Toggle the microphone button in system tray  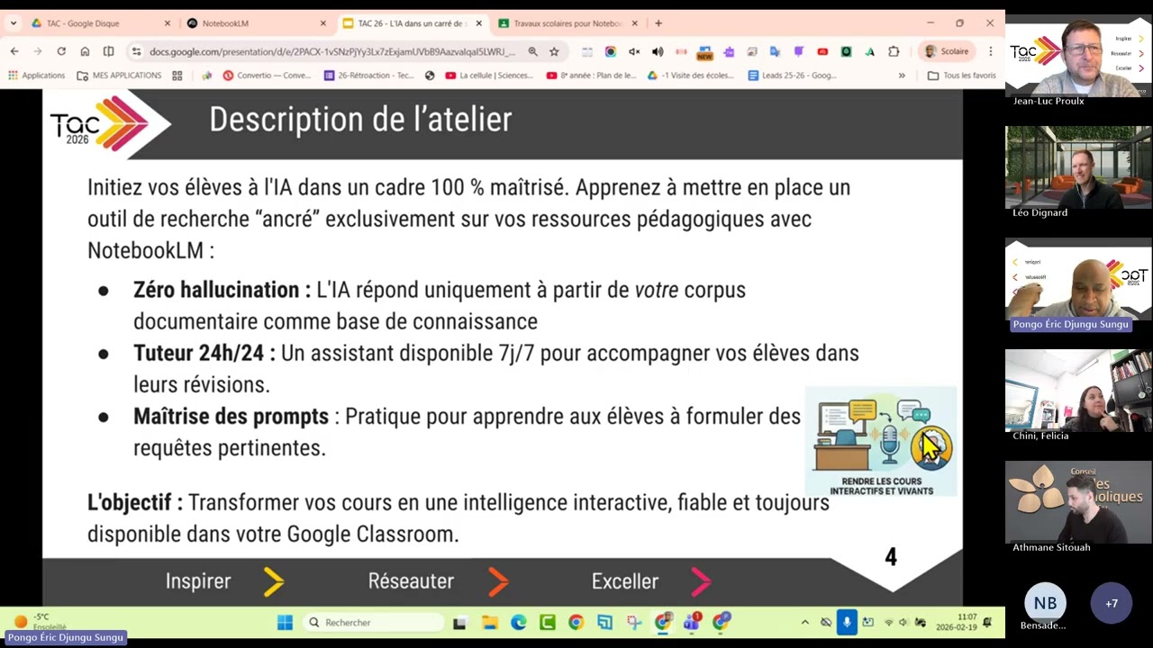[x=847, y=622]
